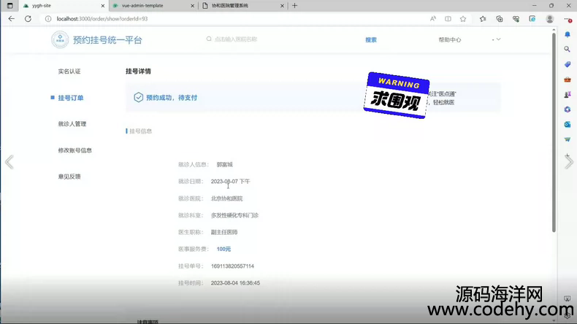Open browser settings and more menu
This screenshot has width=577, height=324.
(568, 19)
